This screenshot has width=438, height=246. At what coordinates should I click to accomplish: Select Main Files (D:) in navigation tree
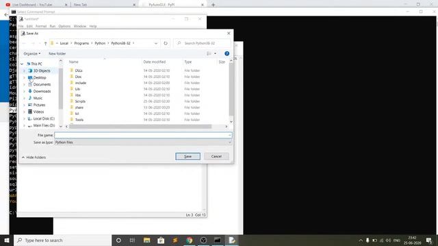[x=44, y=126]
